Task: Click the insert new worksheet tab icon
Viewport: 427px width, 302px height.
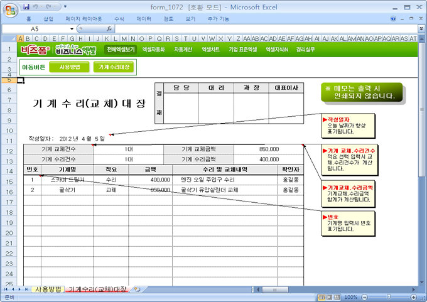Action: (137, 289)
